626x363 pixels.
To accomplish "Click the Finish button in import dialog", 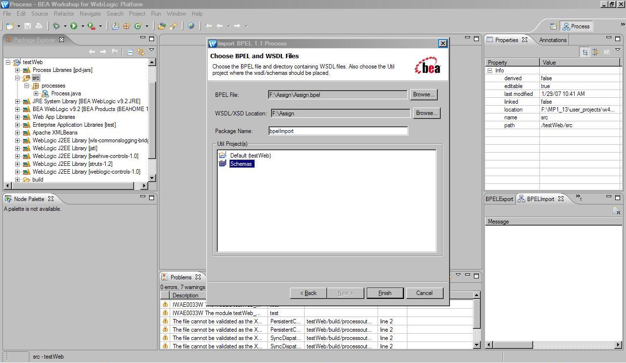I will tap(385, 293).
